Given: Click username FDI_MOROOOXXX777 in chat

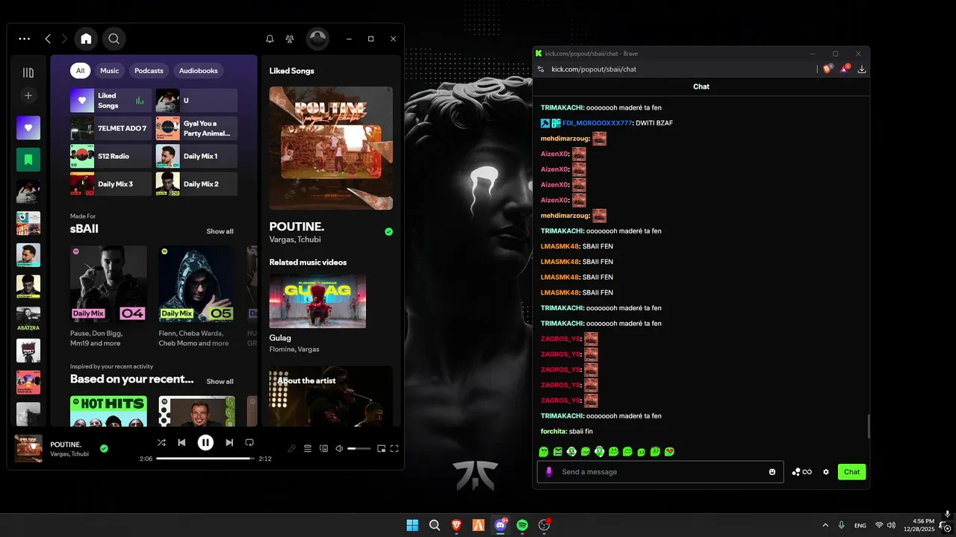Looking at the screenshot, I should pos(597,123).
